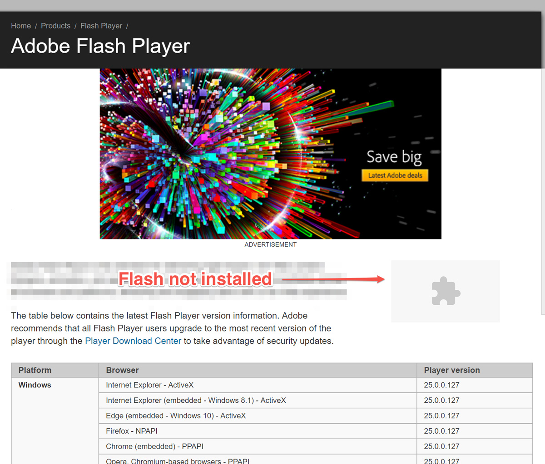Click the Save big ad text

(x=394, y=157)
